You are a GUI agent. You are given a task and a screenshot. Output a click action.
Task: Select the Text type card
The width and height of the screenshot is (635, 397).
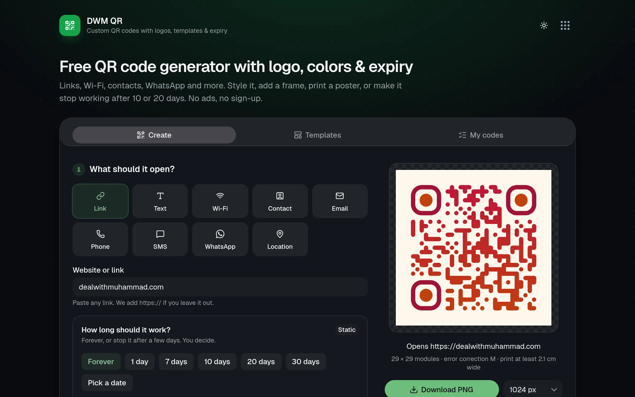160,201
